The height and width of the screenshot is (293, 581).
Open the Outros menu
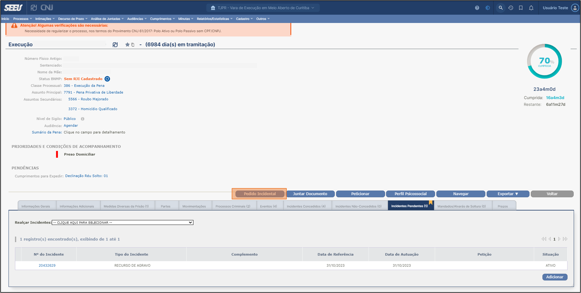pyautogui.click(x=263, y=19)
